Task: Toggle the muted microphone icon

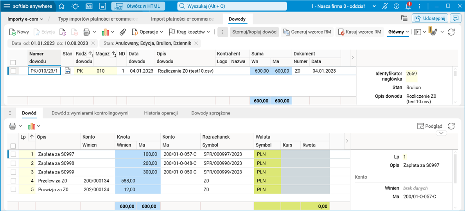Action: tap(385, 6)
